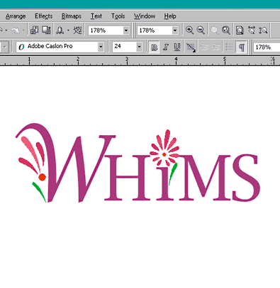Select the green leaf below the W flourish

click(39, 192)
